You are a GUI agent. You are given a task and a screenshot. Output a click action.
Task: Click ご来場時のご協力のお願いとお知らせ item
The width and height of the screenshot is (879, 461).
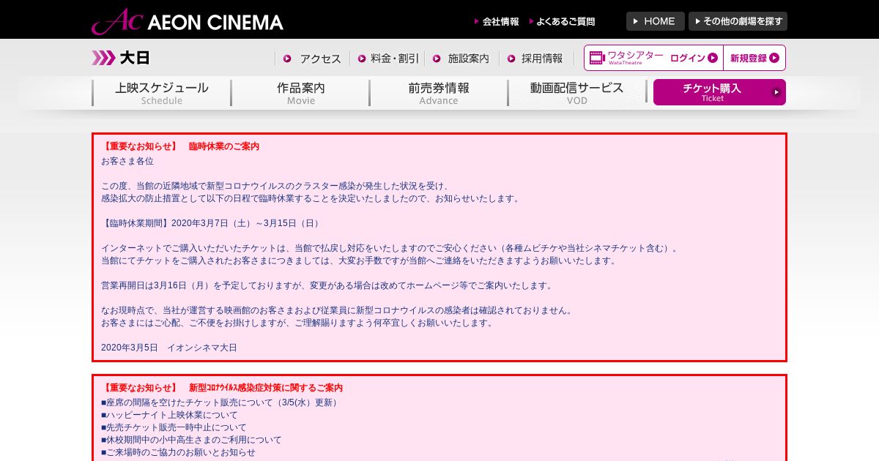pyautogui.click(x=178, y=452)
